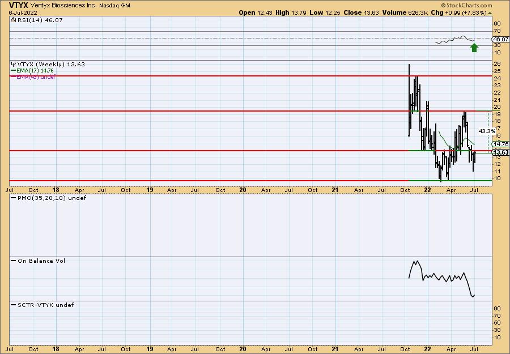Click the Close 13.63 value in the header
The width and height of the screenshot is (510, 354).
click(x=362, y=12)
